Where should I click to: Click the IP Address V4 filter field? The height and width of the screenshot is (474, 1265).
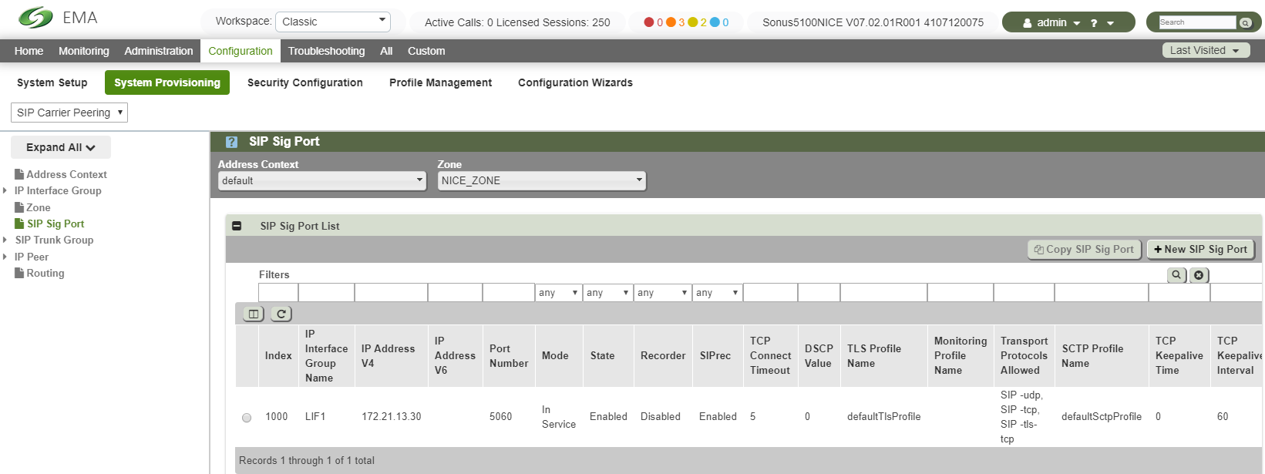tap(391, 293)
